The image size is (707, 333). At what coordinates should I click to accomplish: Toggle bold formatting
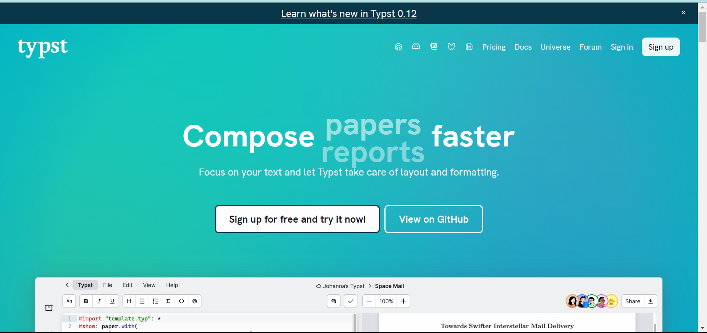click(86, 301)
